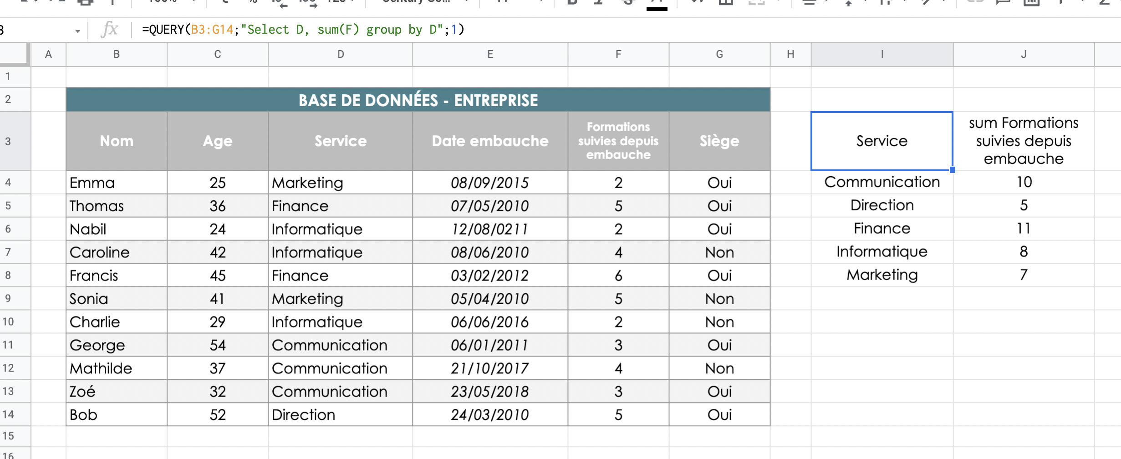
Task: Click the gray Service header in column D
Action: point(341,141)
